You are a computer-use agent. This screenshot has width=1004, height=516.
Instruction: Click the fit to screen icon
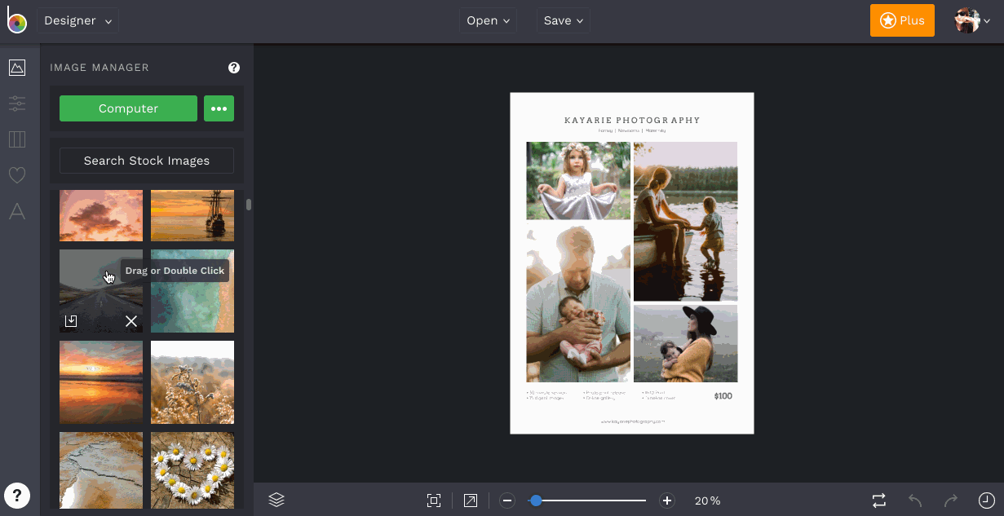coord(434,501)
